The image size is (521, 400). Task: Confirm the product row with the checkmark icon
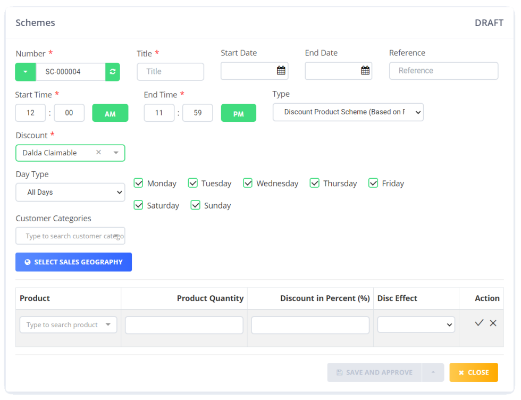coord(479,322)
